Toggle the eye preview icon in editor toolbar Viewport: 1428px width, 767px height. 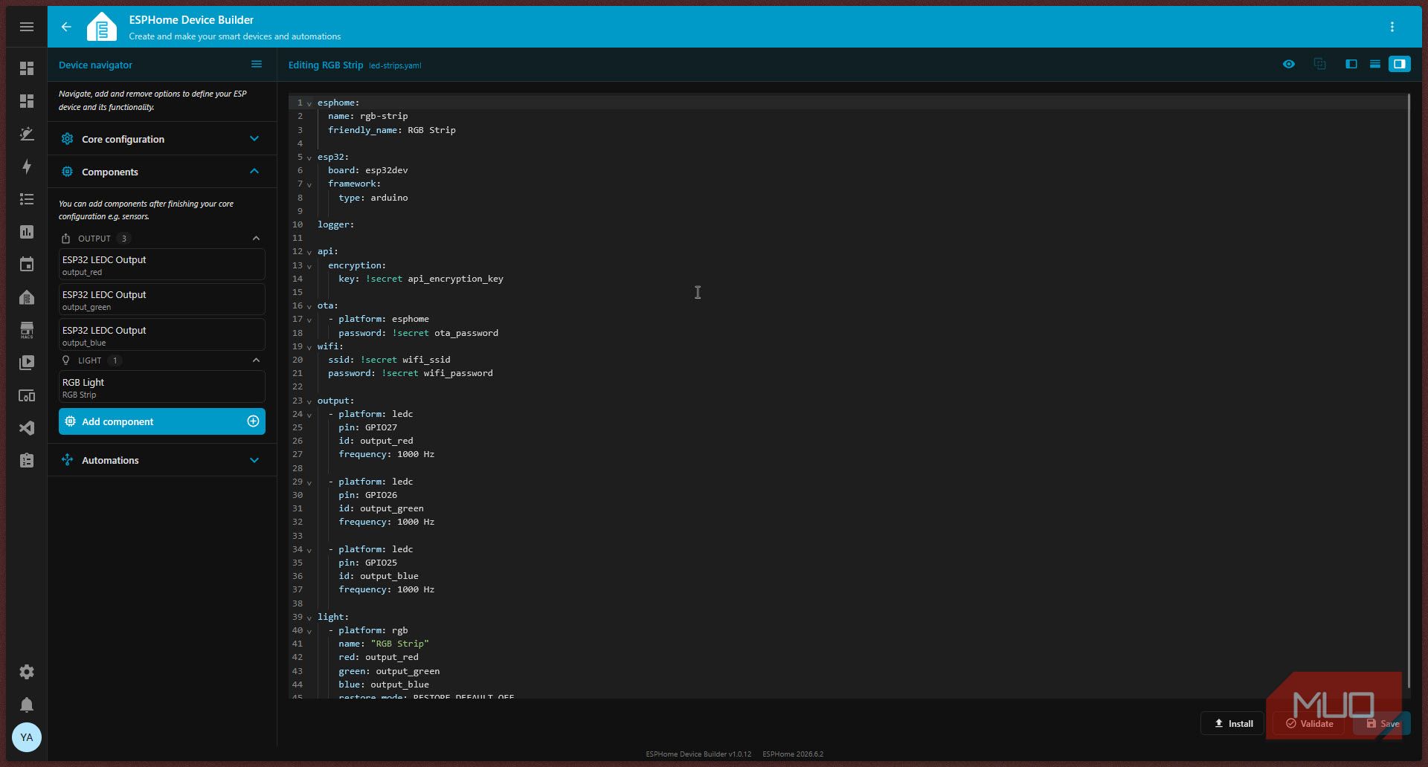click(x=1289, y=65)
